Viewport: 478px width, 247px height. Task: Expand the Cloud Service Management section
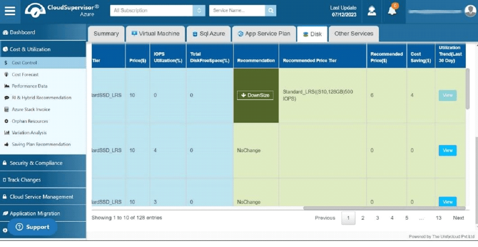(43, 197)
